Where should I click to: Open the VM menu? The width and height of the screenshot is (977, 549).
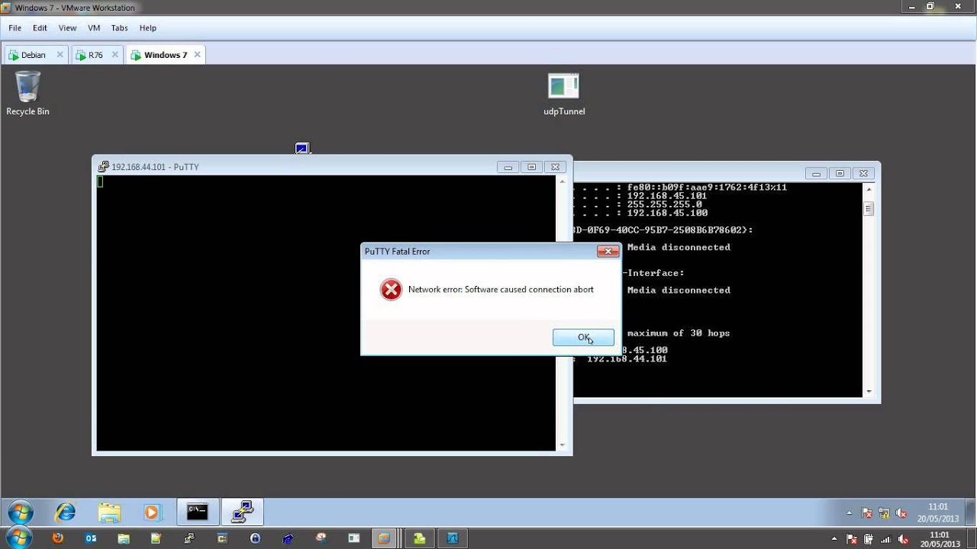coord(94,28)
